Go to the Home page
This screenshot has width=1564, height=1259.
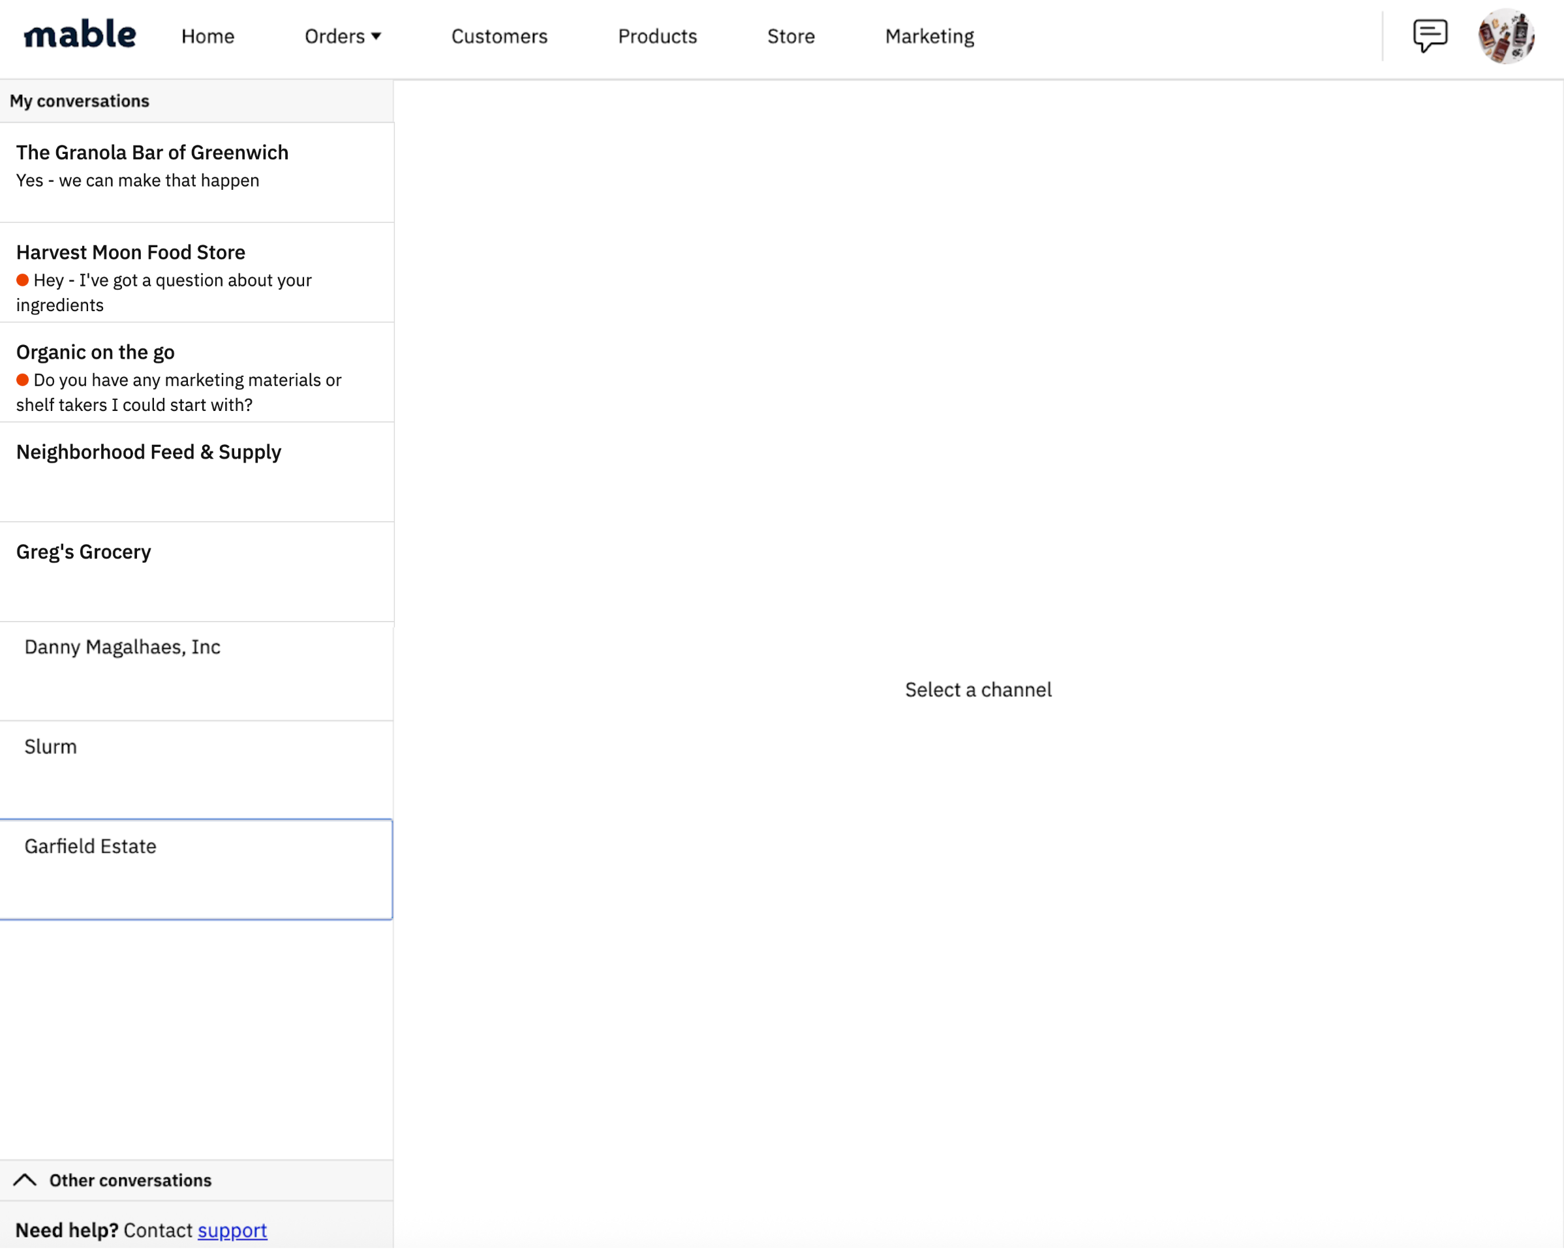[207, 37]
